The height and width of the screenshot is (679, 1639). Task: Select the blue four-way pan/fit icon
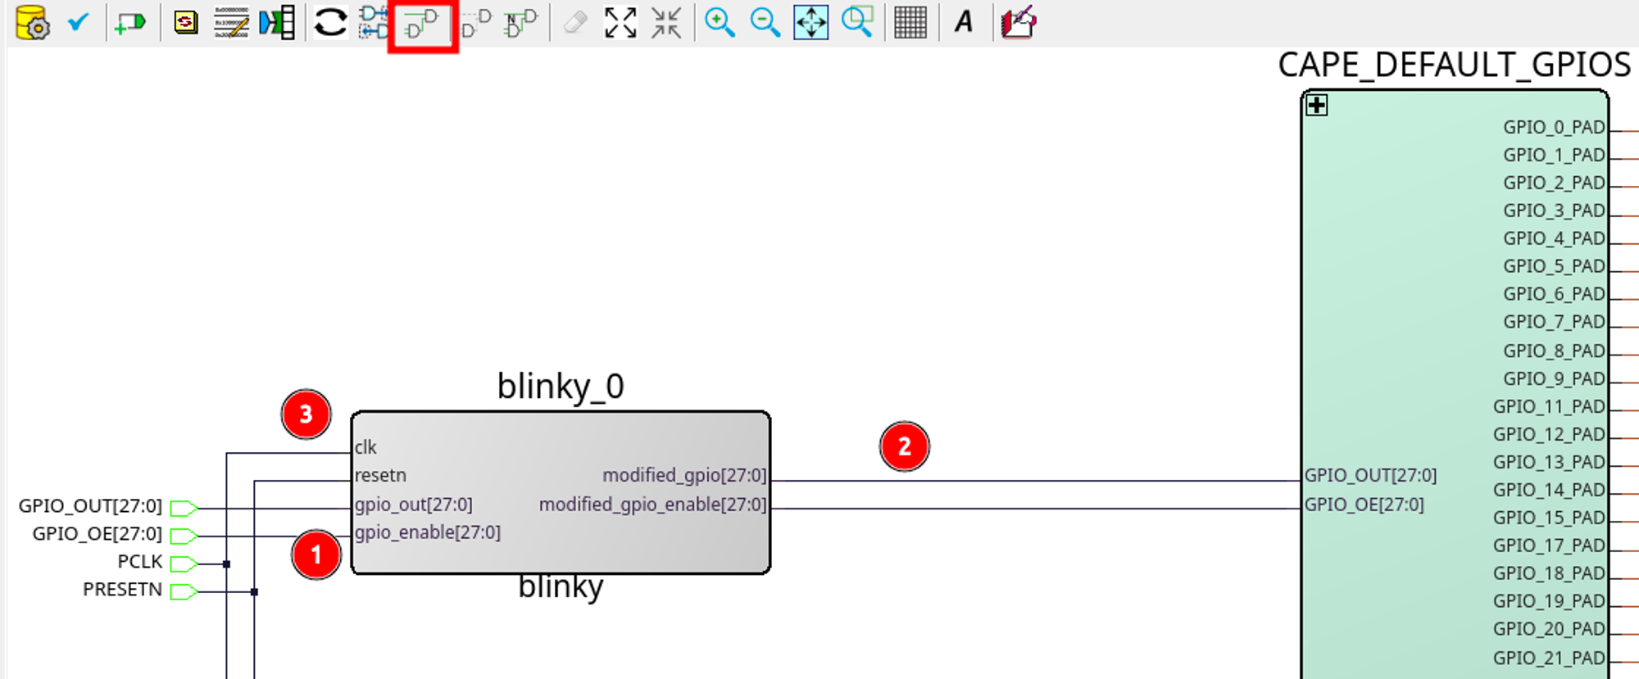coord(810,22)
